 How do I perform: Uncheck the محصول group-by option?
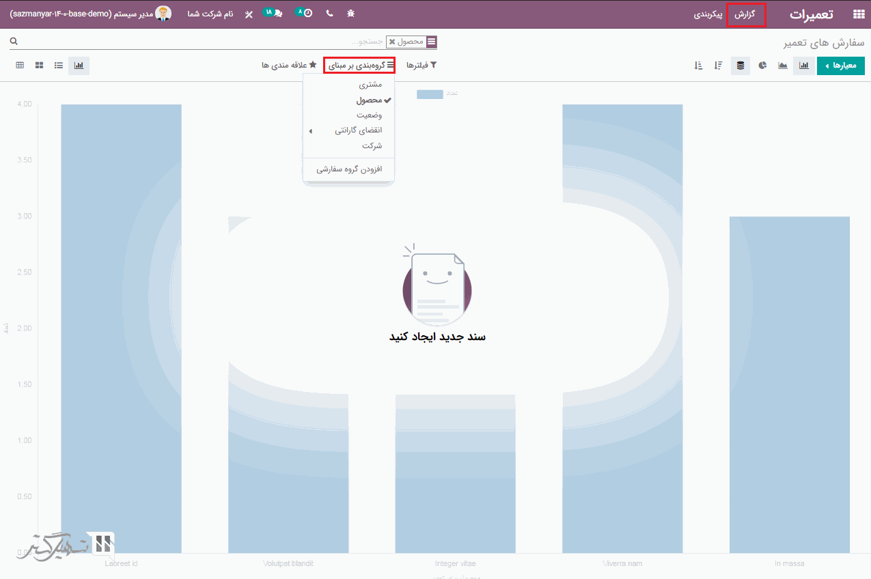[369, 100]
